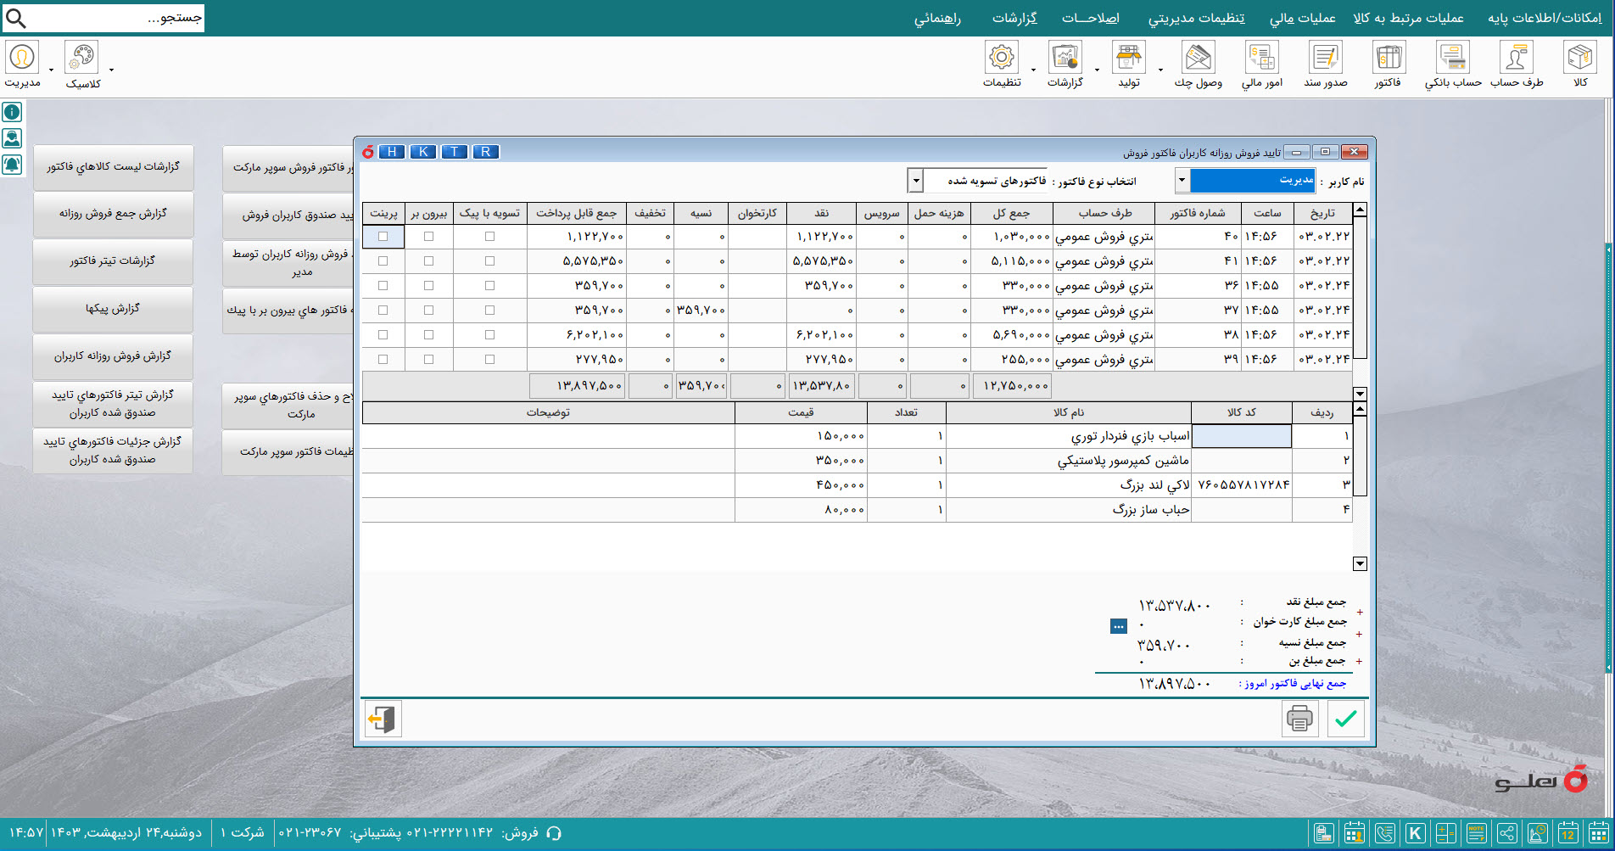Click the info icon in left sidebar

[12, 112]
